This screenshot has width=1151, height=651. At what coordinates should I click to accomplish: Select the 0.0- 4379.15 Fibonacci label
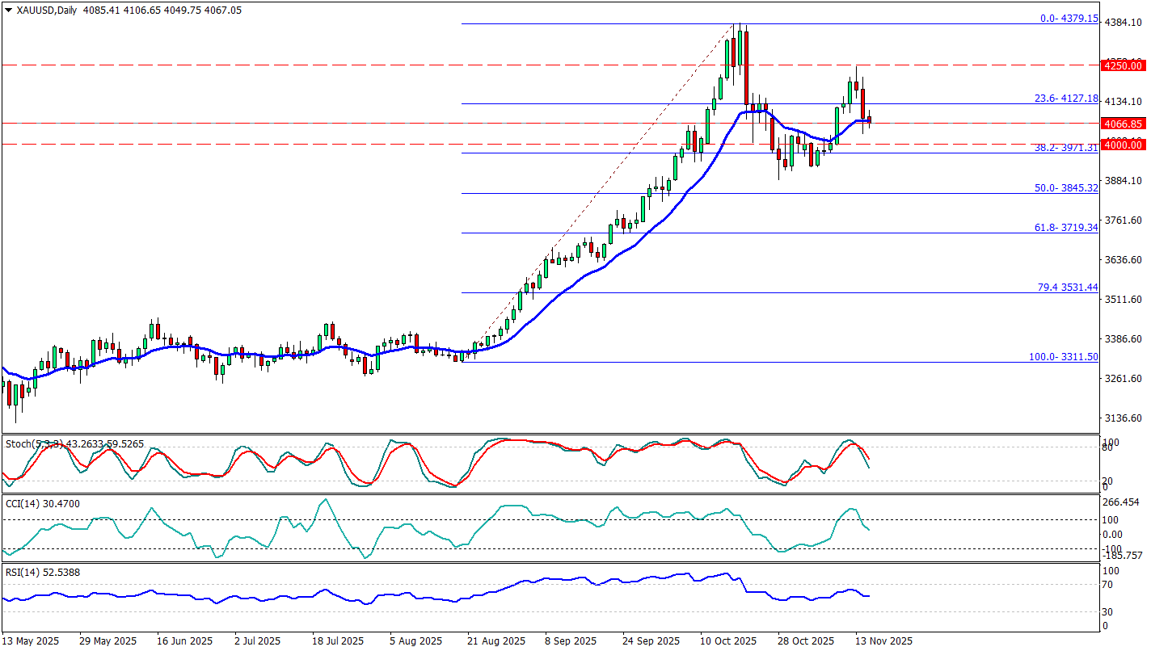click(x=1067, y=18)
